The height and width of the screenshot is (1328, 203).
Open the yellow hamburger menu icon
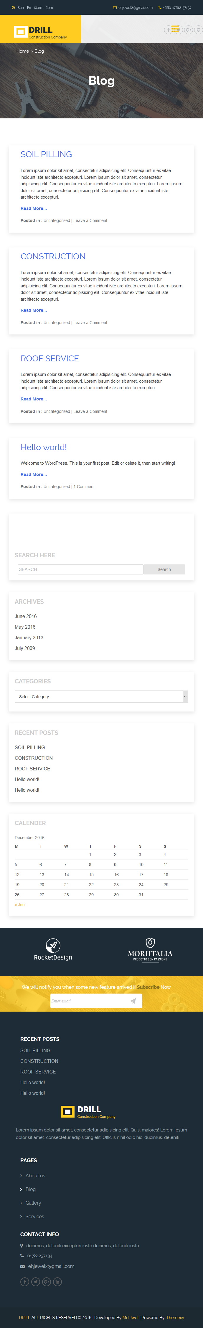(175, 29)
